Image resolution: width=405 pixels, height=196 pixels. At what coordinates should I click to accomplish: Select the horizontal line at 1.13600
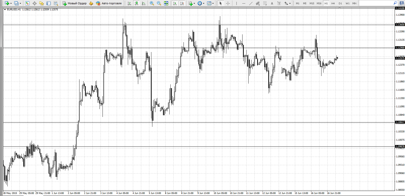[x=199, y=25]
